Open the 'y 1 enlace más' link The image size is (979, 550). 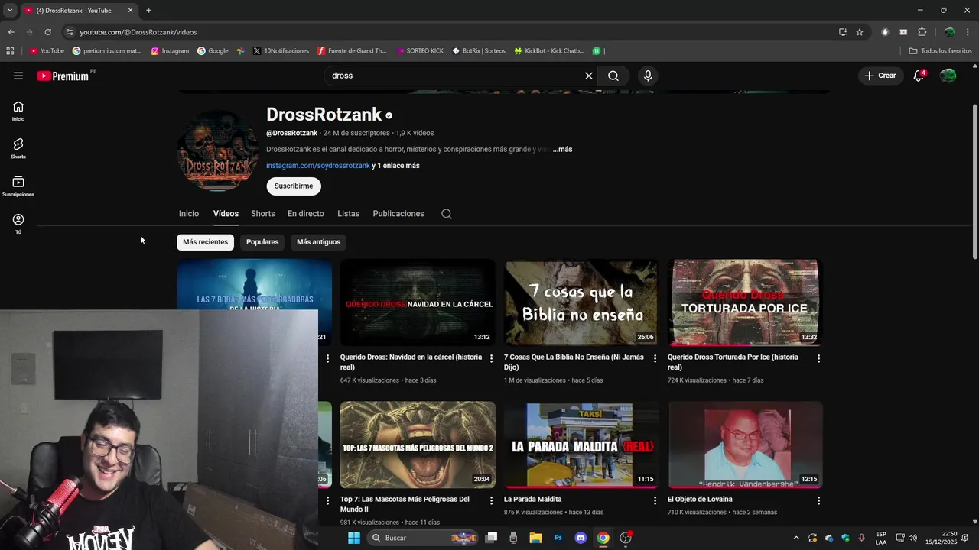pyautogui.click(x=396, y=166)
